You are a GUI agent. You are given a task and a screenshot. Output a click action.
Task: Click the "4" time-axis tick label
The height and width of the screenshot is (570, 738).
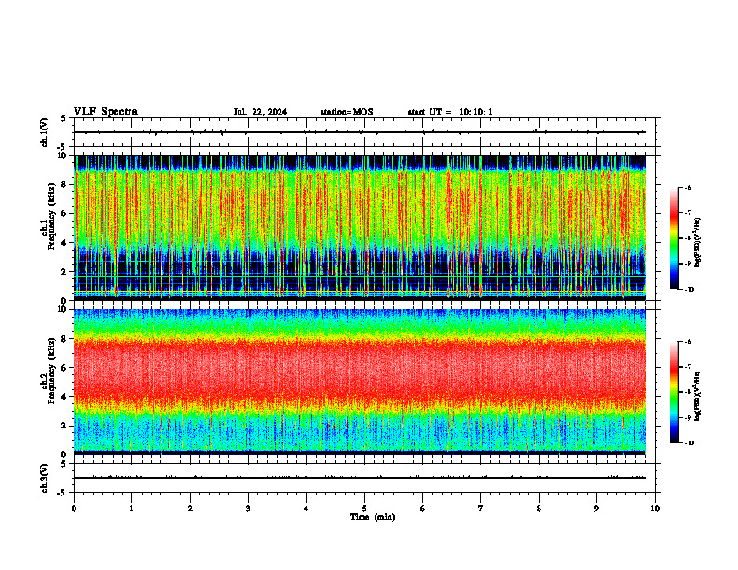pyautogui.click(x=307, y=509)
